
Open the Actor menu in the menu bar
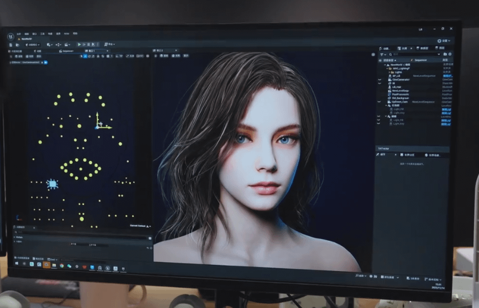tap(67, 33)
